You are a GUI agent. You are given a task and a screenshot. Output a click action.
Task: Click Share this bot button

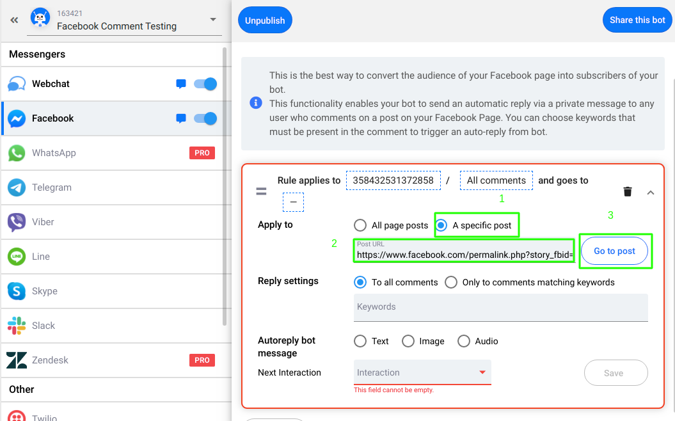pos(637,20)
